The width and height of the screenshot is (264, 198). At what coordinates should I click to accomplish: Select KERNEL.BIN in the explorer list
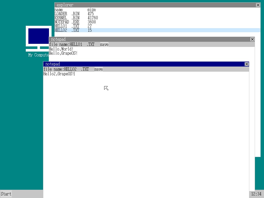(67, 18)
